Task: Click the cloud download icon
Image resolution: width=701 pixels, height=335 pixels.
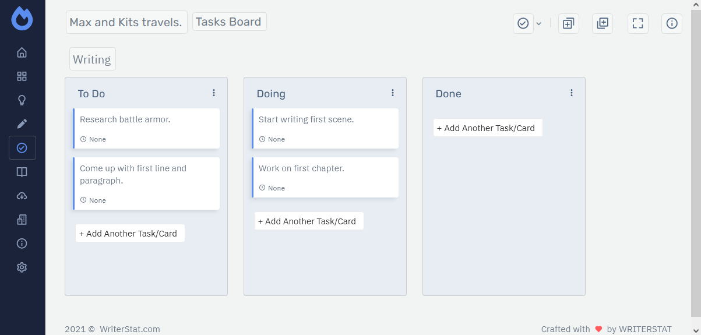Action: [22, 196]
